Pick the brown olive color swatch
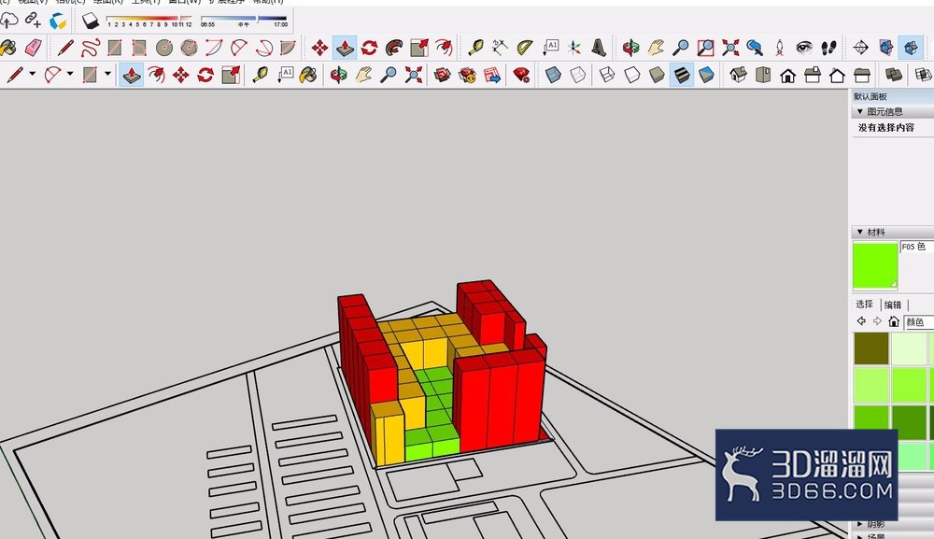The image size is (934, 539). (871, 348)
